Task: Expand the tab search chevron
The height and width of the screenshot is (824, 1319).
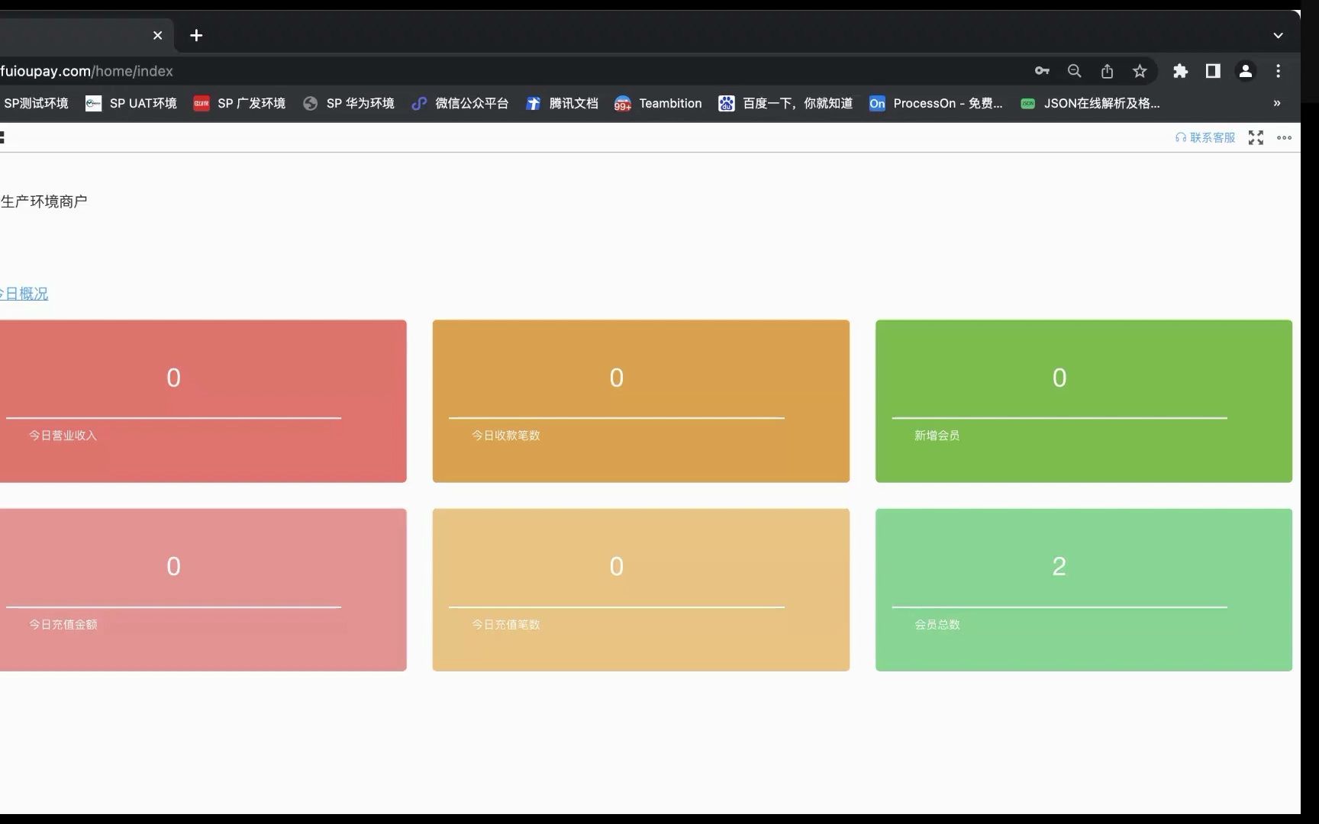Action: (x=1278, y=35)
